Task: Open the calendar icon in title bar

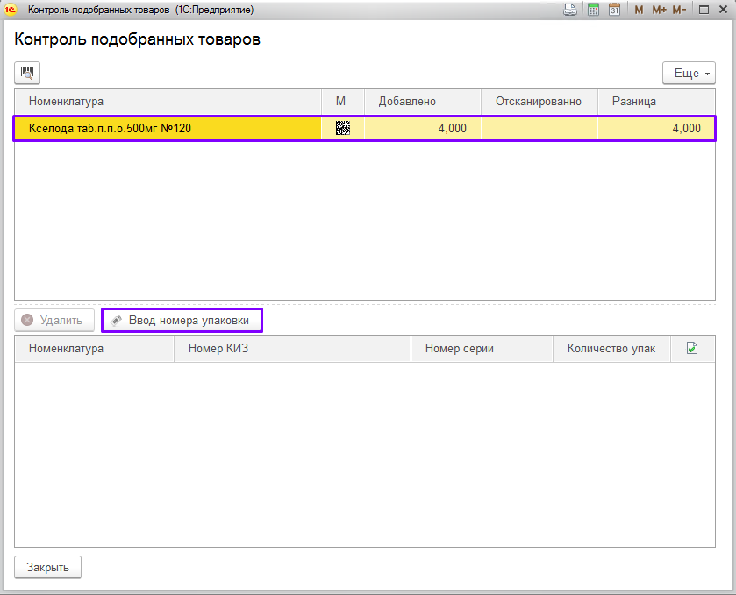Action: pyautogui.click(x=614, y=10)
